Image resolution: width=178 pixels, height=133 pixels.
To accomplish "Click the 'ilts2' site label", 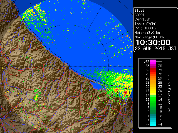I will (140, 11).
